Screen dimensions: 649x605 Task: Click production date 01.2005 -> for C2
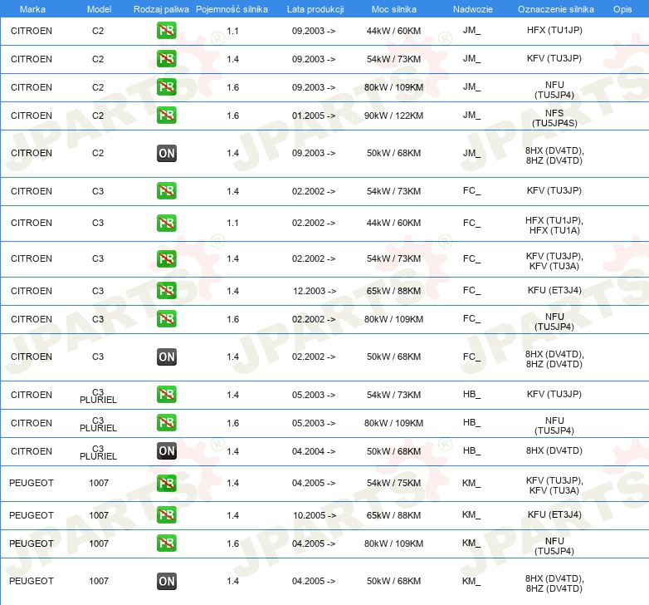pyautogui.click(x=314, y=116)
